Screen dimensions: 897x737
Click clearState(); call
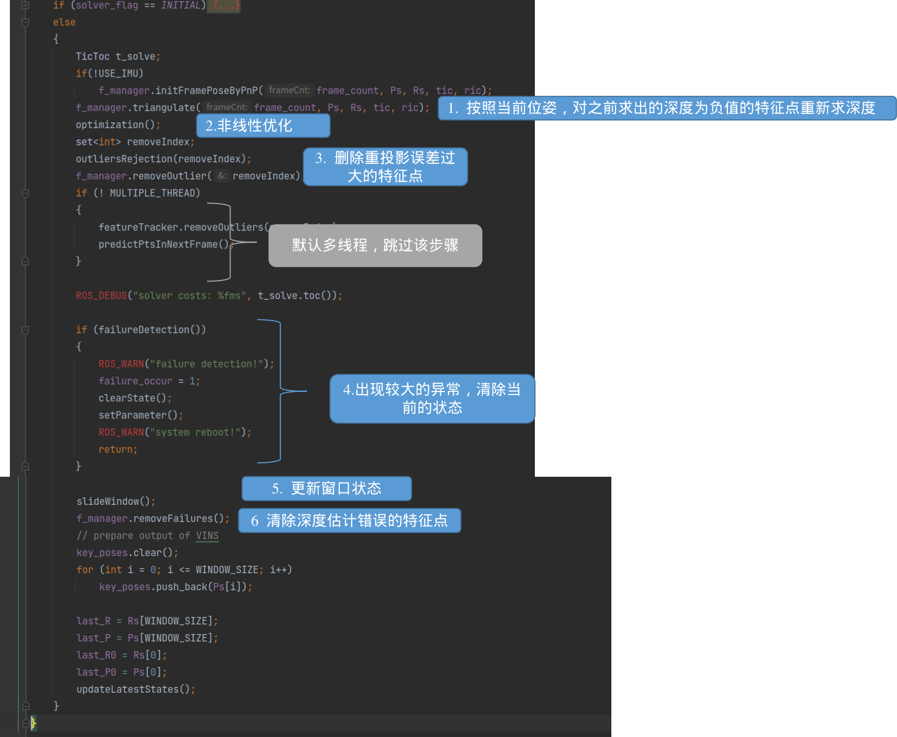point(135,398)
